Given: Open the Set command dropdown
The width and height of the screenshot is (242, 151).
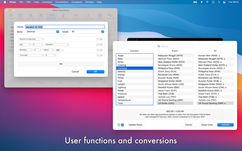Looking at the screenshot, I should click(25, 44).
